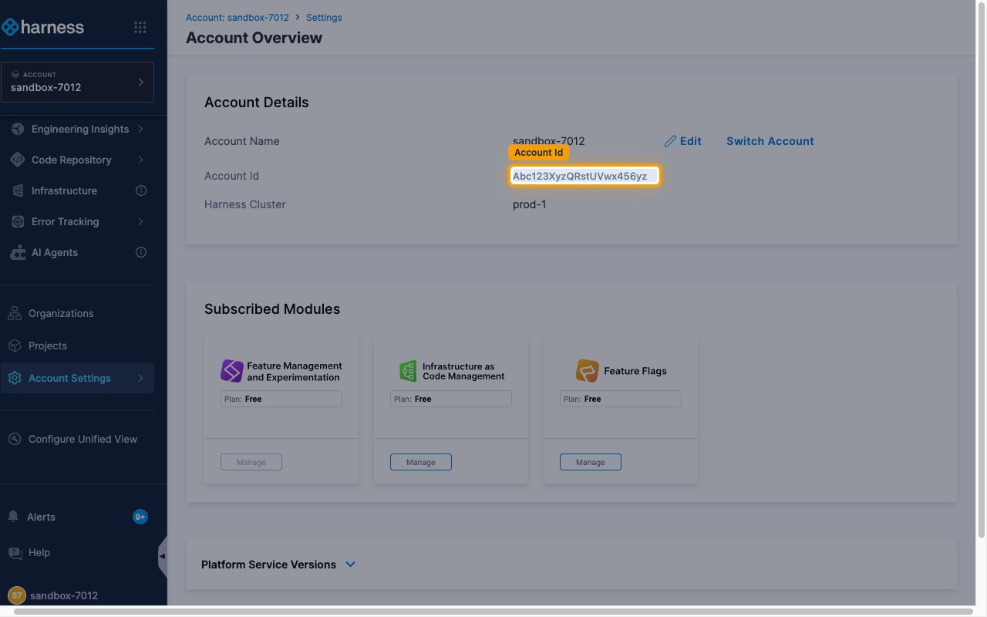This screenshot has height=617, width=987.
Task: Click the Infrastructure as Code Management icon
Action: tap(408, 371)
